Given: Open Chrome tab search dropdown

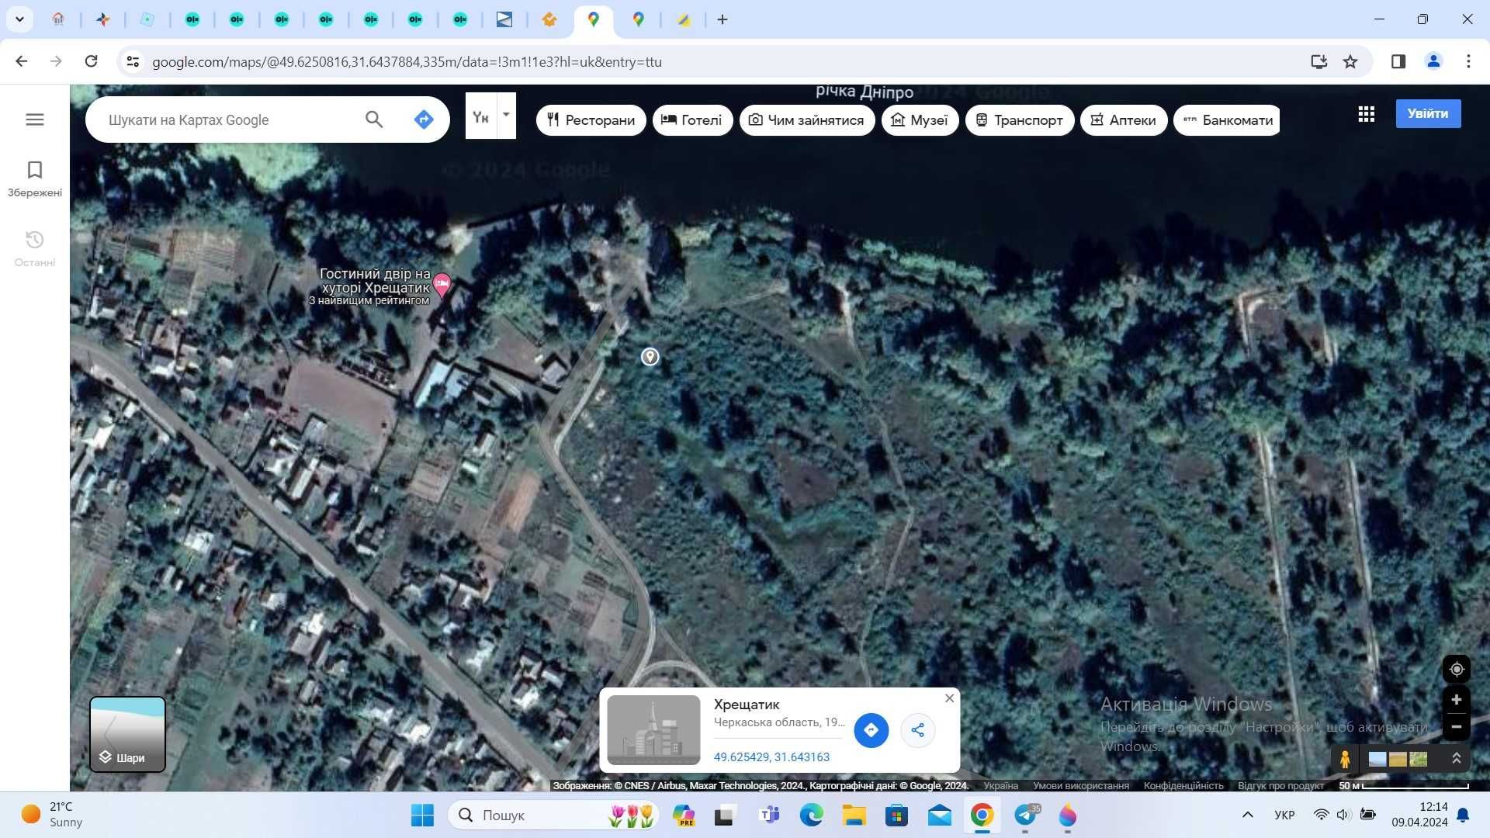Looking at the screenshot, I should [19, 19].
